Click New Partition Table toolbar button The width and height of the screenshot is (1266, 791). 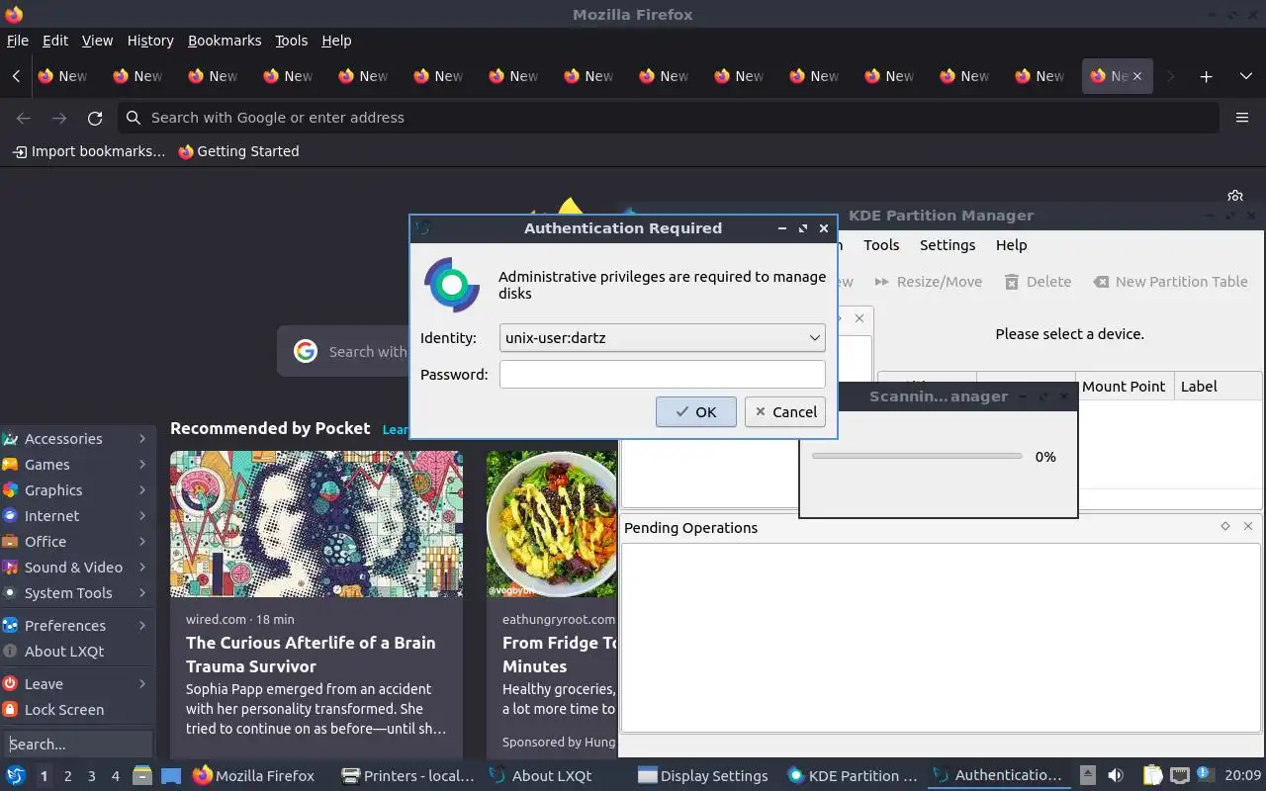pyautogui.click(x=1170, y=282)
